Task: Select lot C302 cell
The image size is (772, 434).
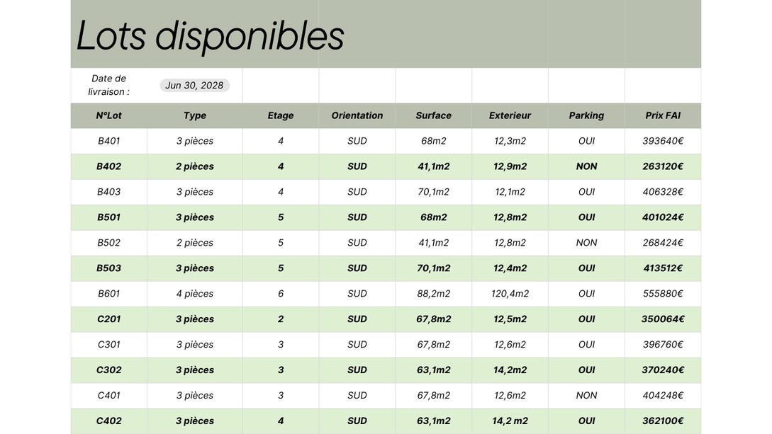Action: 108,370
